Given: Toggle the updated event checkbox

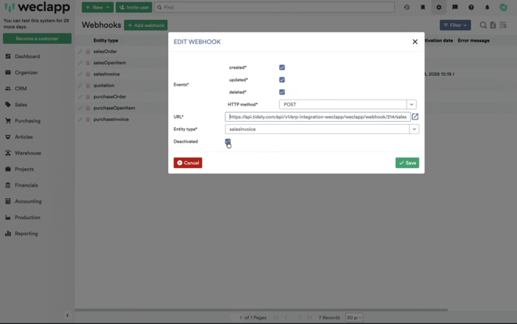Looking at the screenshot, I should click(x=282, y=80).
